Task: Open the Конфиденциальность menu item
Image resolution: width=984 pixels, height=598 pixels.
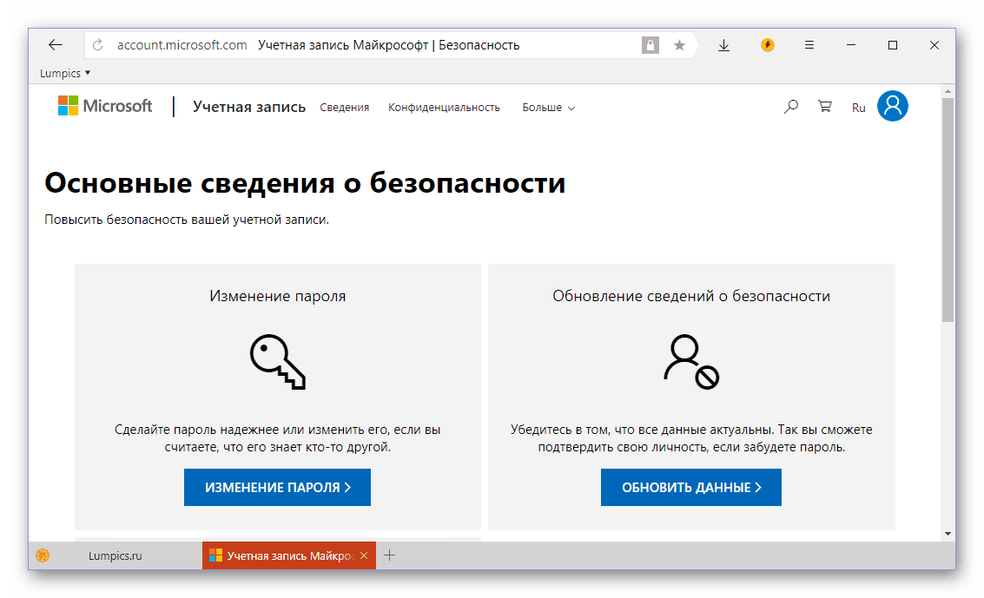Action: coord(444,108)
